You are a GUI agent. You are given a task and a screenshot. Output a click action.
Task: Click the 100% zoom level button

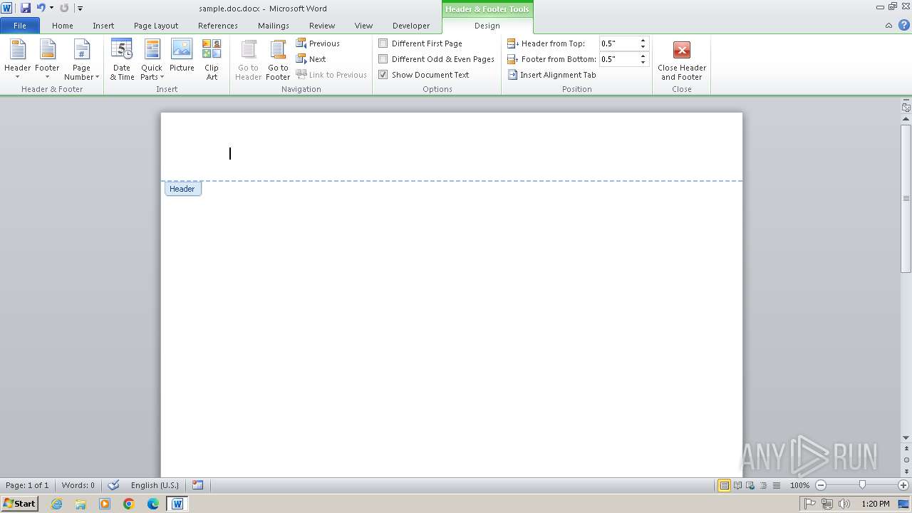click(x=799, y=485)
